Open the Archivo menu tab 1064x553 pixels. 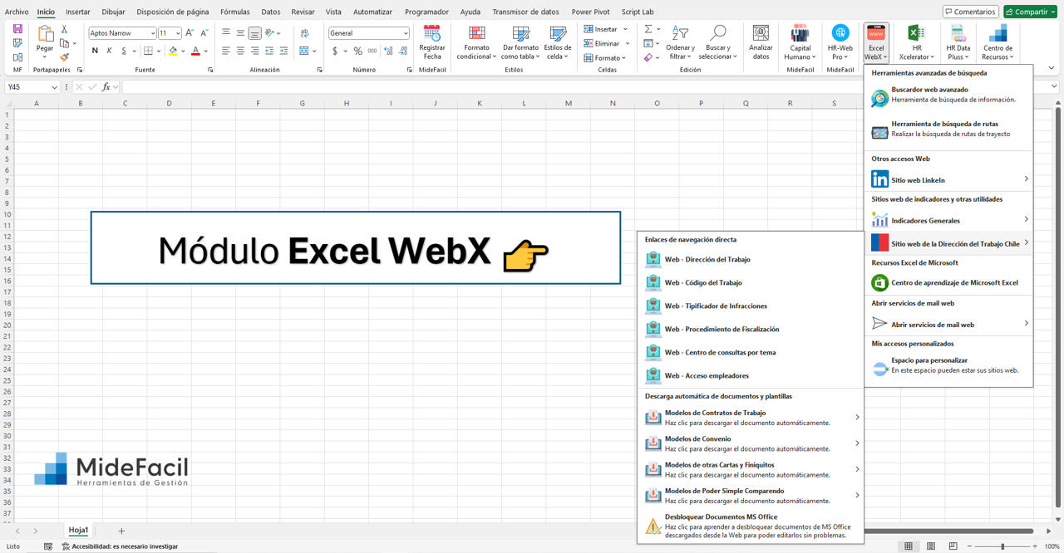coord(17,12)
